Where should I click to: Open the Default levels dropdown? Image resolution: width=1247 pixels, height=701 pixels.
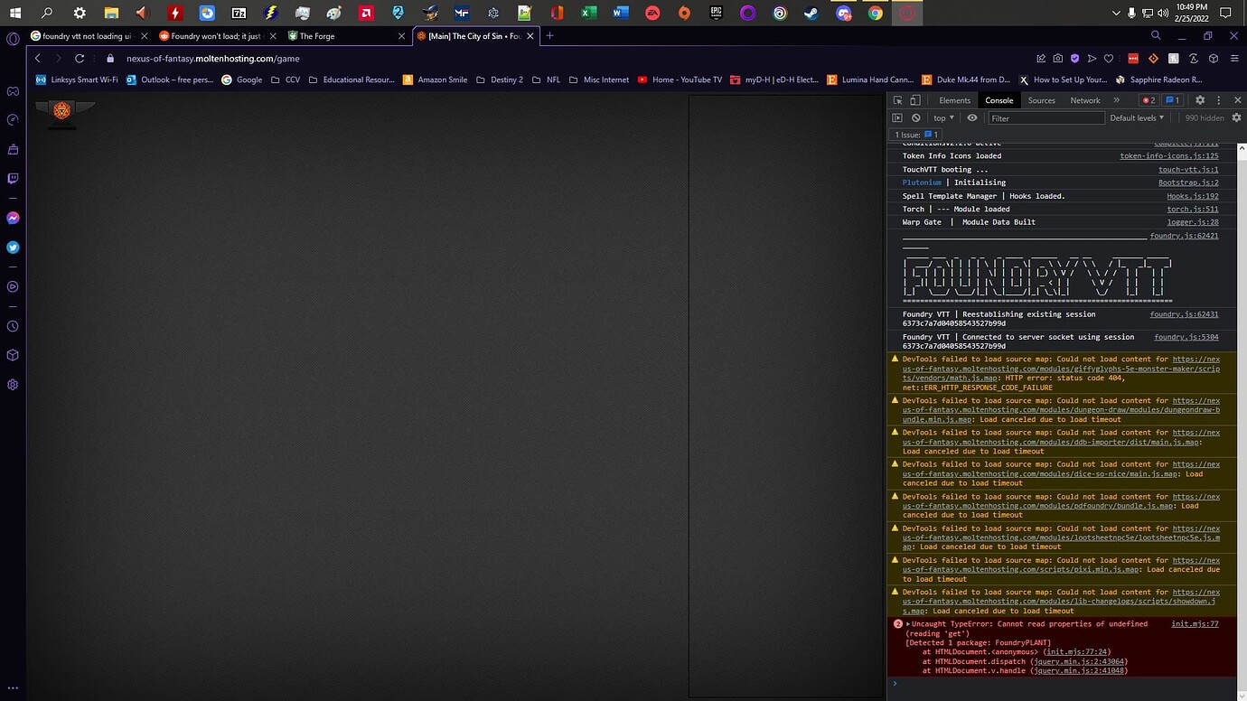(1137, 117)
